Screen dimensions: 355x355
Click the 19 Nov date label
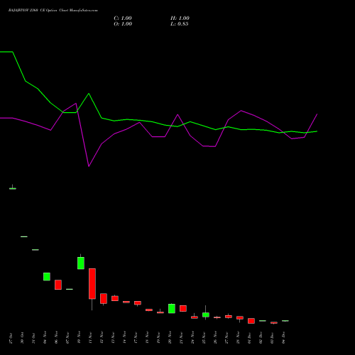point(158,338)
